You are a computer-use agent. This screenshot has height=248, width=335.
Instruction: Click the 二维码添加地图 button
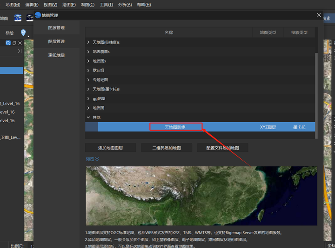click(167, 148)
